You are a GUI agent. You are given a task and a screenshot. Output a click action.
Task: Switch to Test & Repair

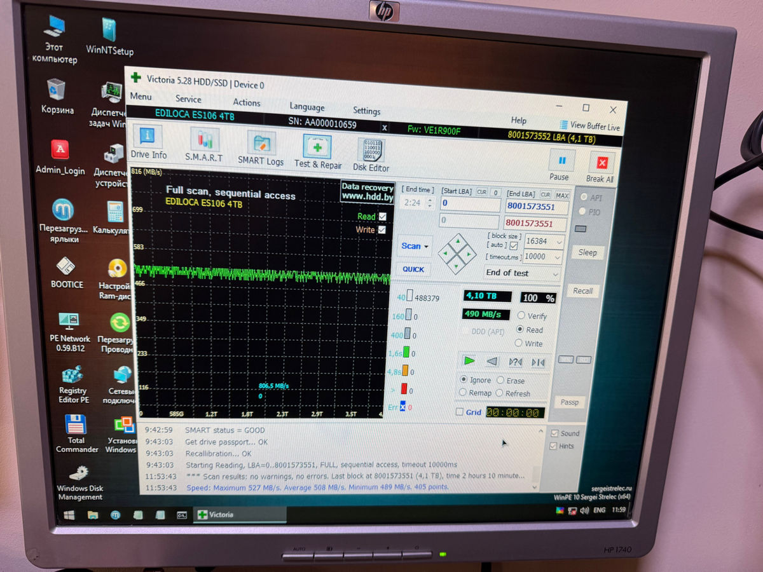click(x=317, y=150)
